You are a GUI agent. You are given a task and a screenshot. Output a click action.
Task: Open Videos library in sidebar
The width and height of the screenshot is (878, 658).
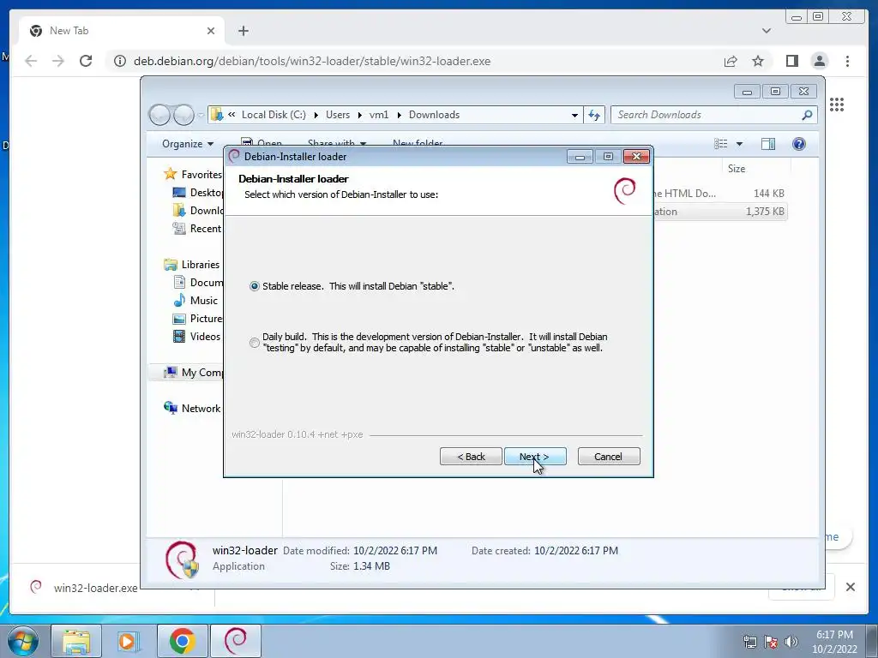196,336
